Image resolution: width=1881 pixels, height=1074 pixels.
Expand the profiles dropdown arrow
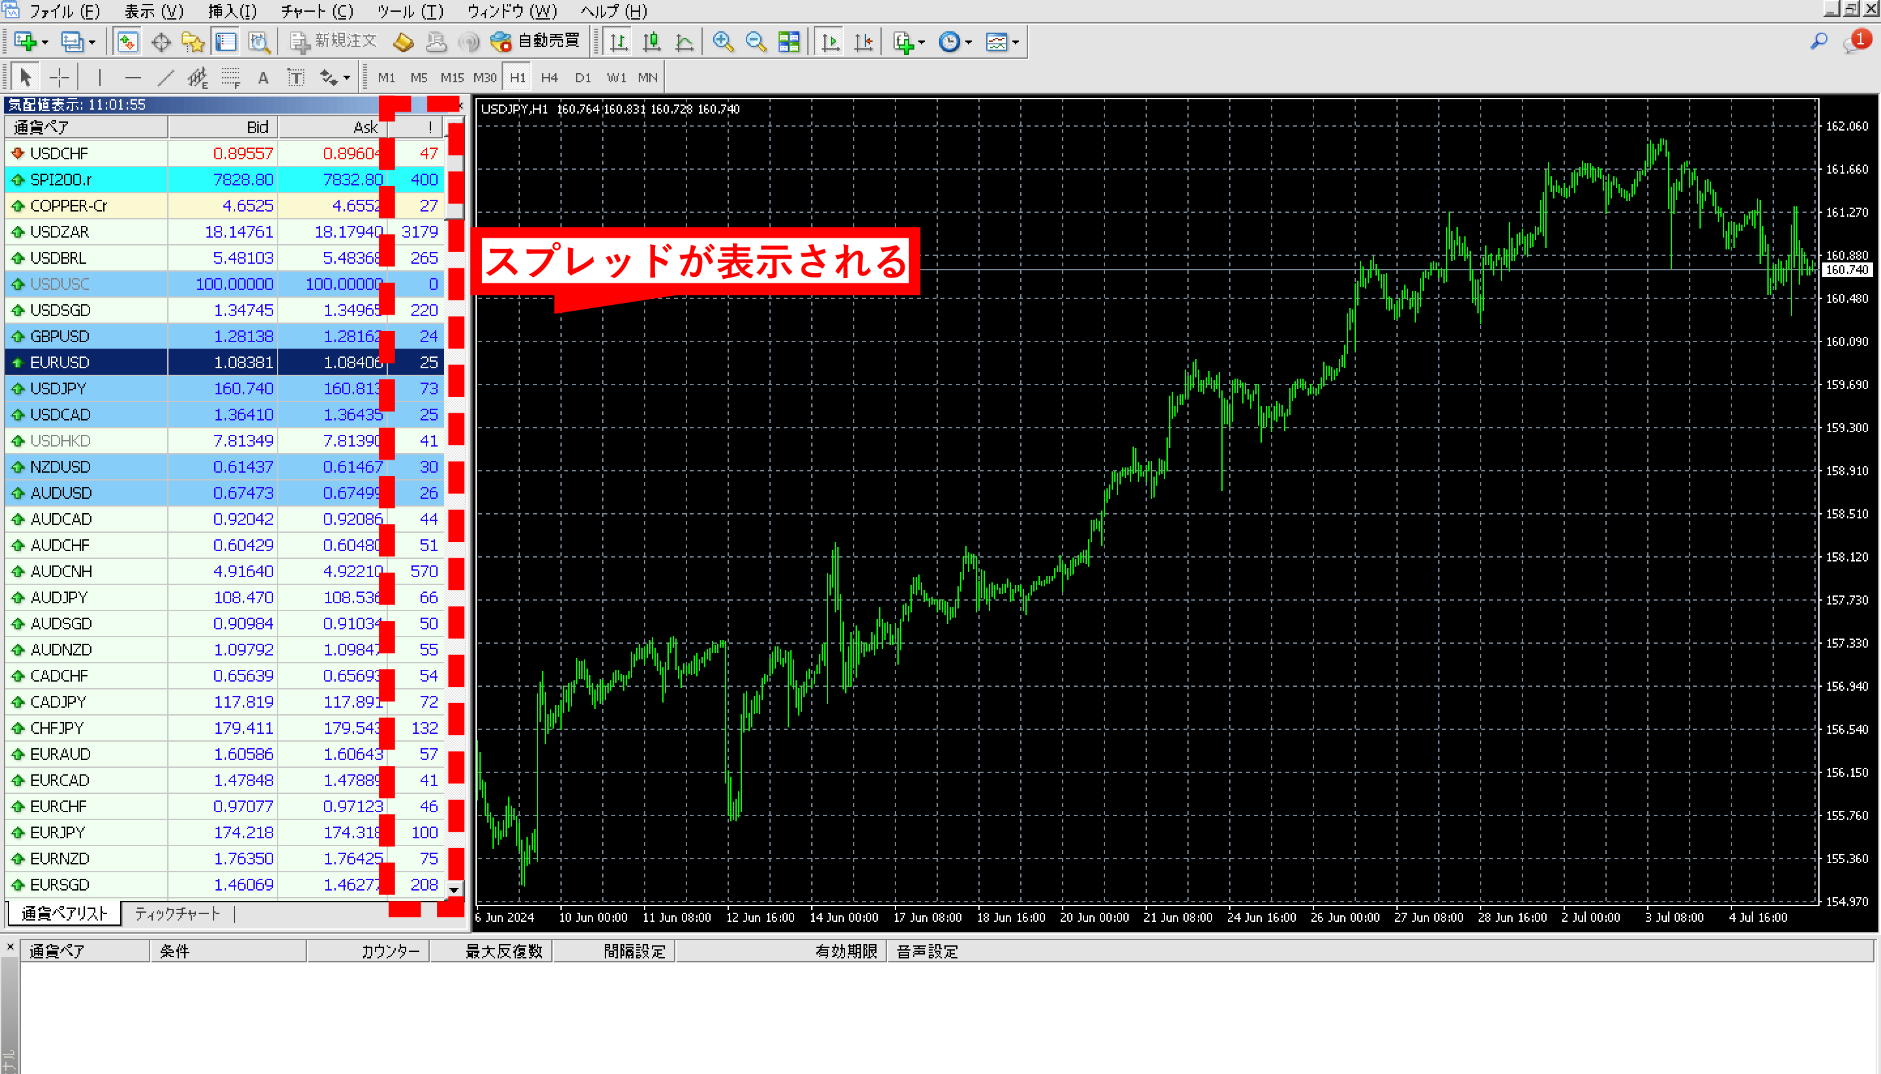pos(92,43)
